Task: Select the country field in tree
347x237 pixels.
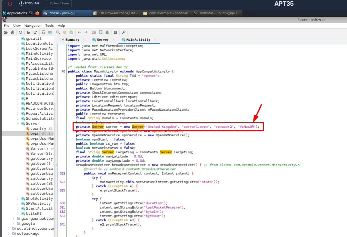Action: tap(38, 128)
